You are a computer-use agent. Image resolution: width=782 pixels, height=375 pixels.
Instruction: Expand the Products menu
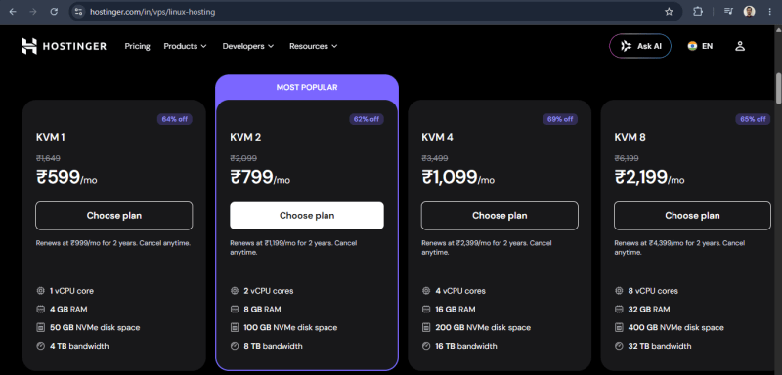(185, 46)
